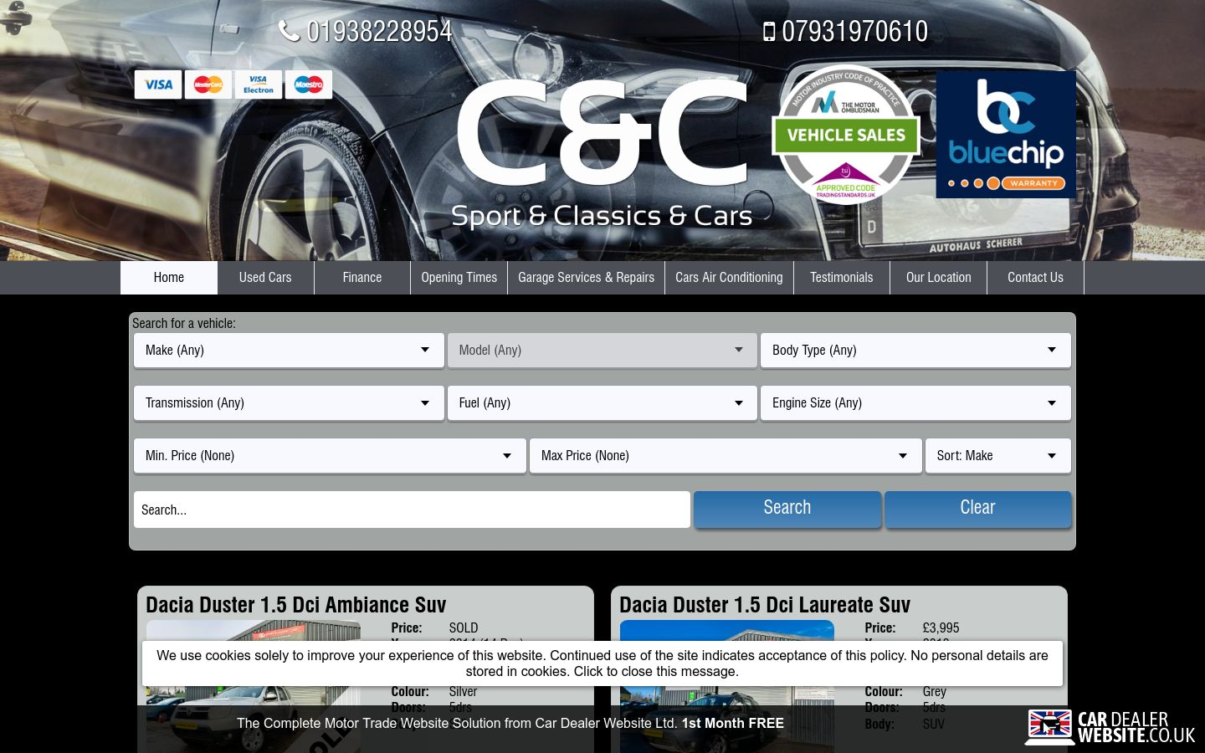Click the landline phone icon
The image size is (1205, 753).
point(289,31)
